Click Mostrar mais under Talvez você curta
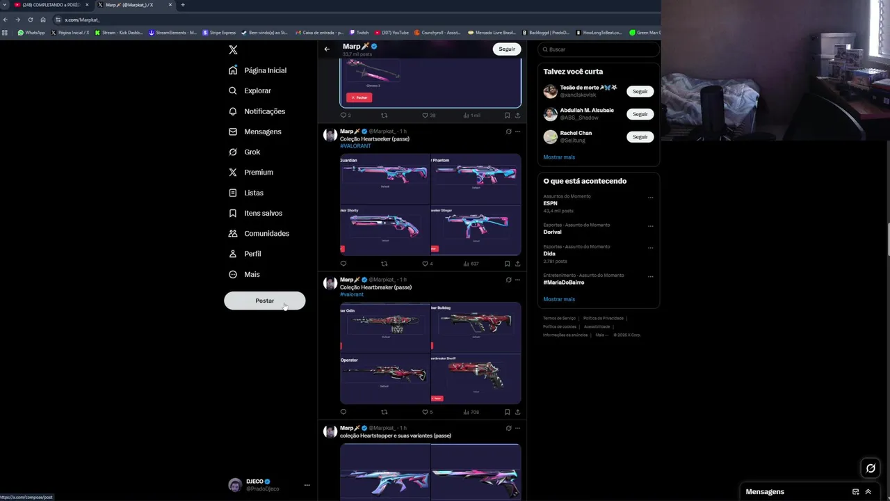Viewport: 890px width, 501px height. [x=559, y=157]
